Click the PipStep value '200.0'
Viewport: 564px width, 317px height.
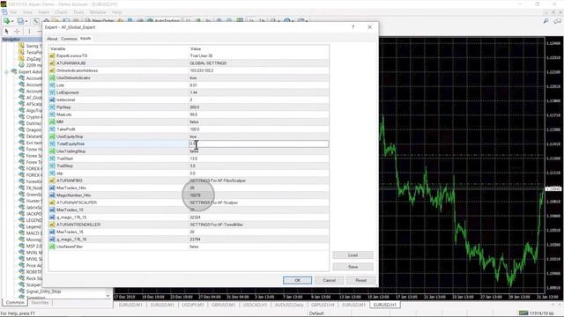point(195,107)
